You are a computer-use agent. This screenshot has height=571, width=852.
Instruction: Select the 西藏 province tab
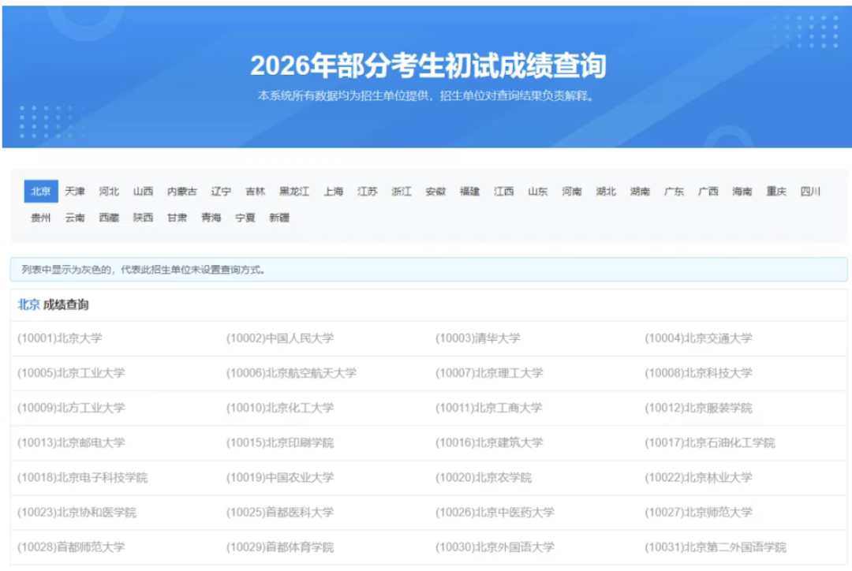[x=110, y=218]
